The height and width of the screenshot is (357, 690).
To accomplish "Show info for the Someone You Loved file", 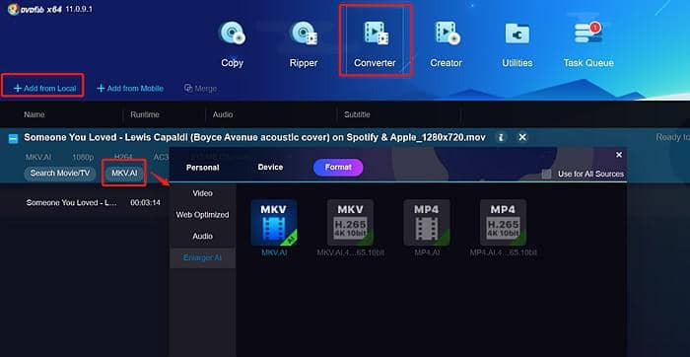I will [501, 137].
